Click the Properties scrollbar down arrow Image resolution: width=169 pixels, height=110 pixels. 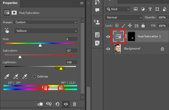pyautogui.click(x=83, y=97)
